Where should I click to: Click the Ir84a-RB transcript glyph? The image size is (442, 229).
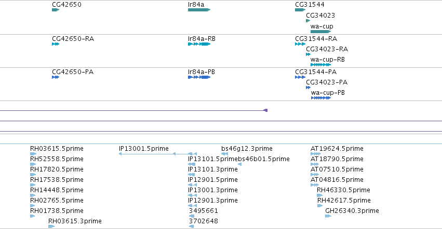tap(199, 44)
